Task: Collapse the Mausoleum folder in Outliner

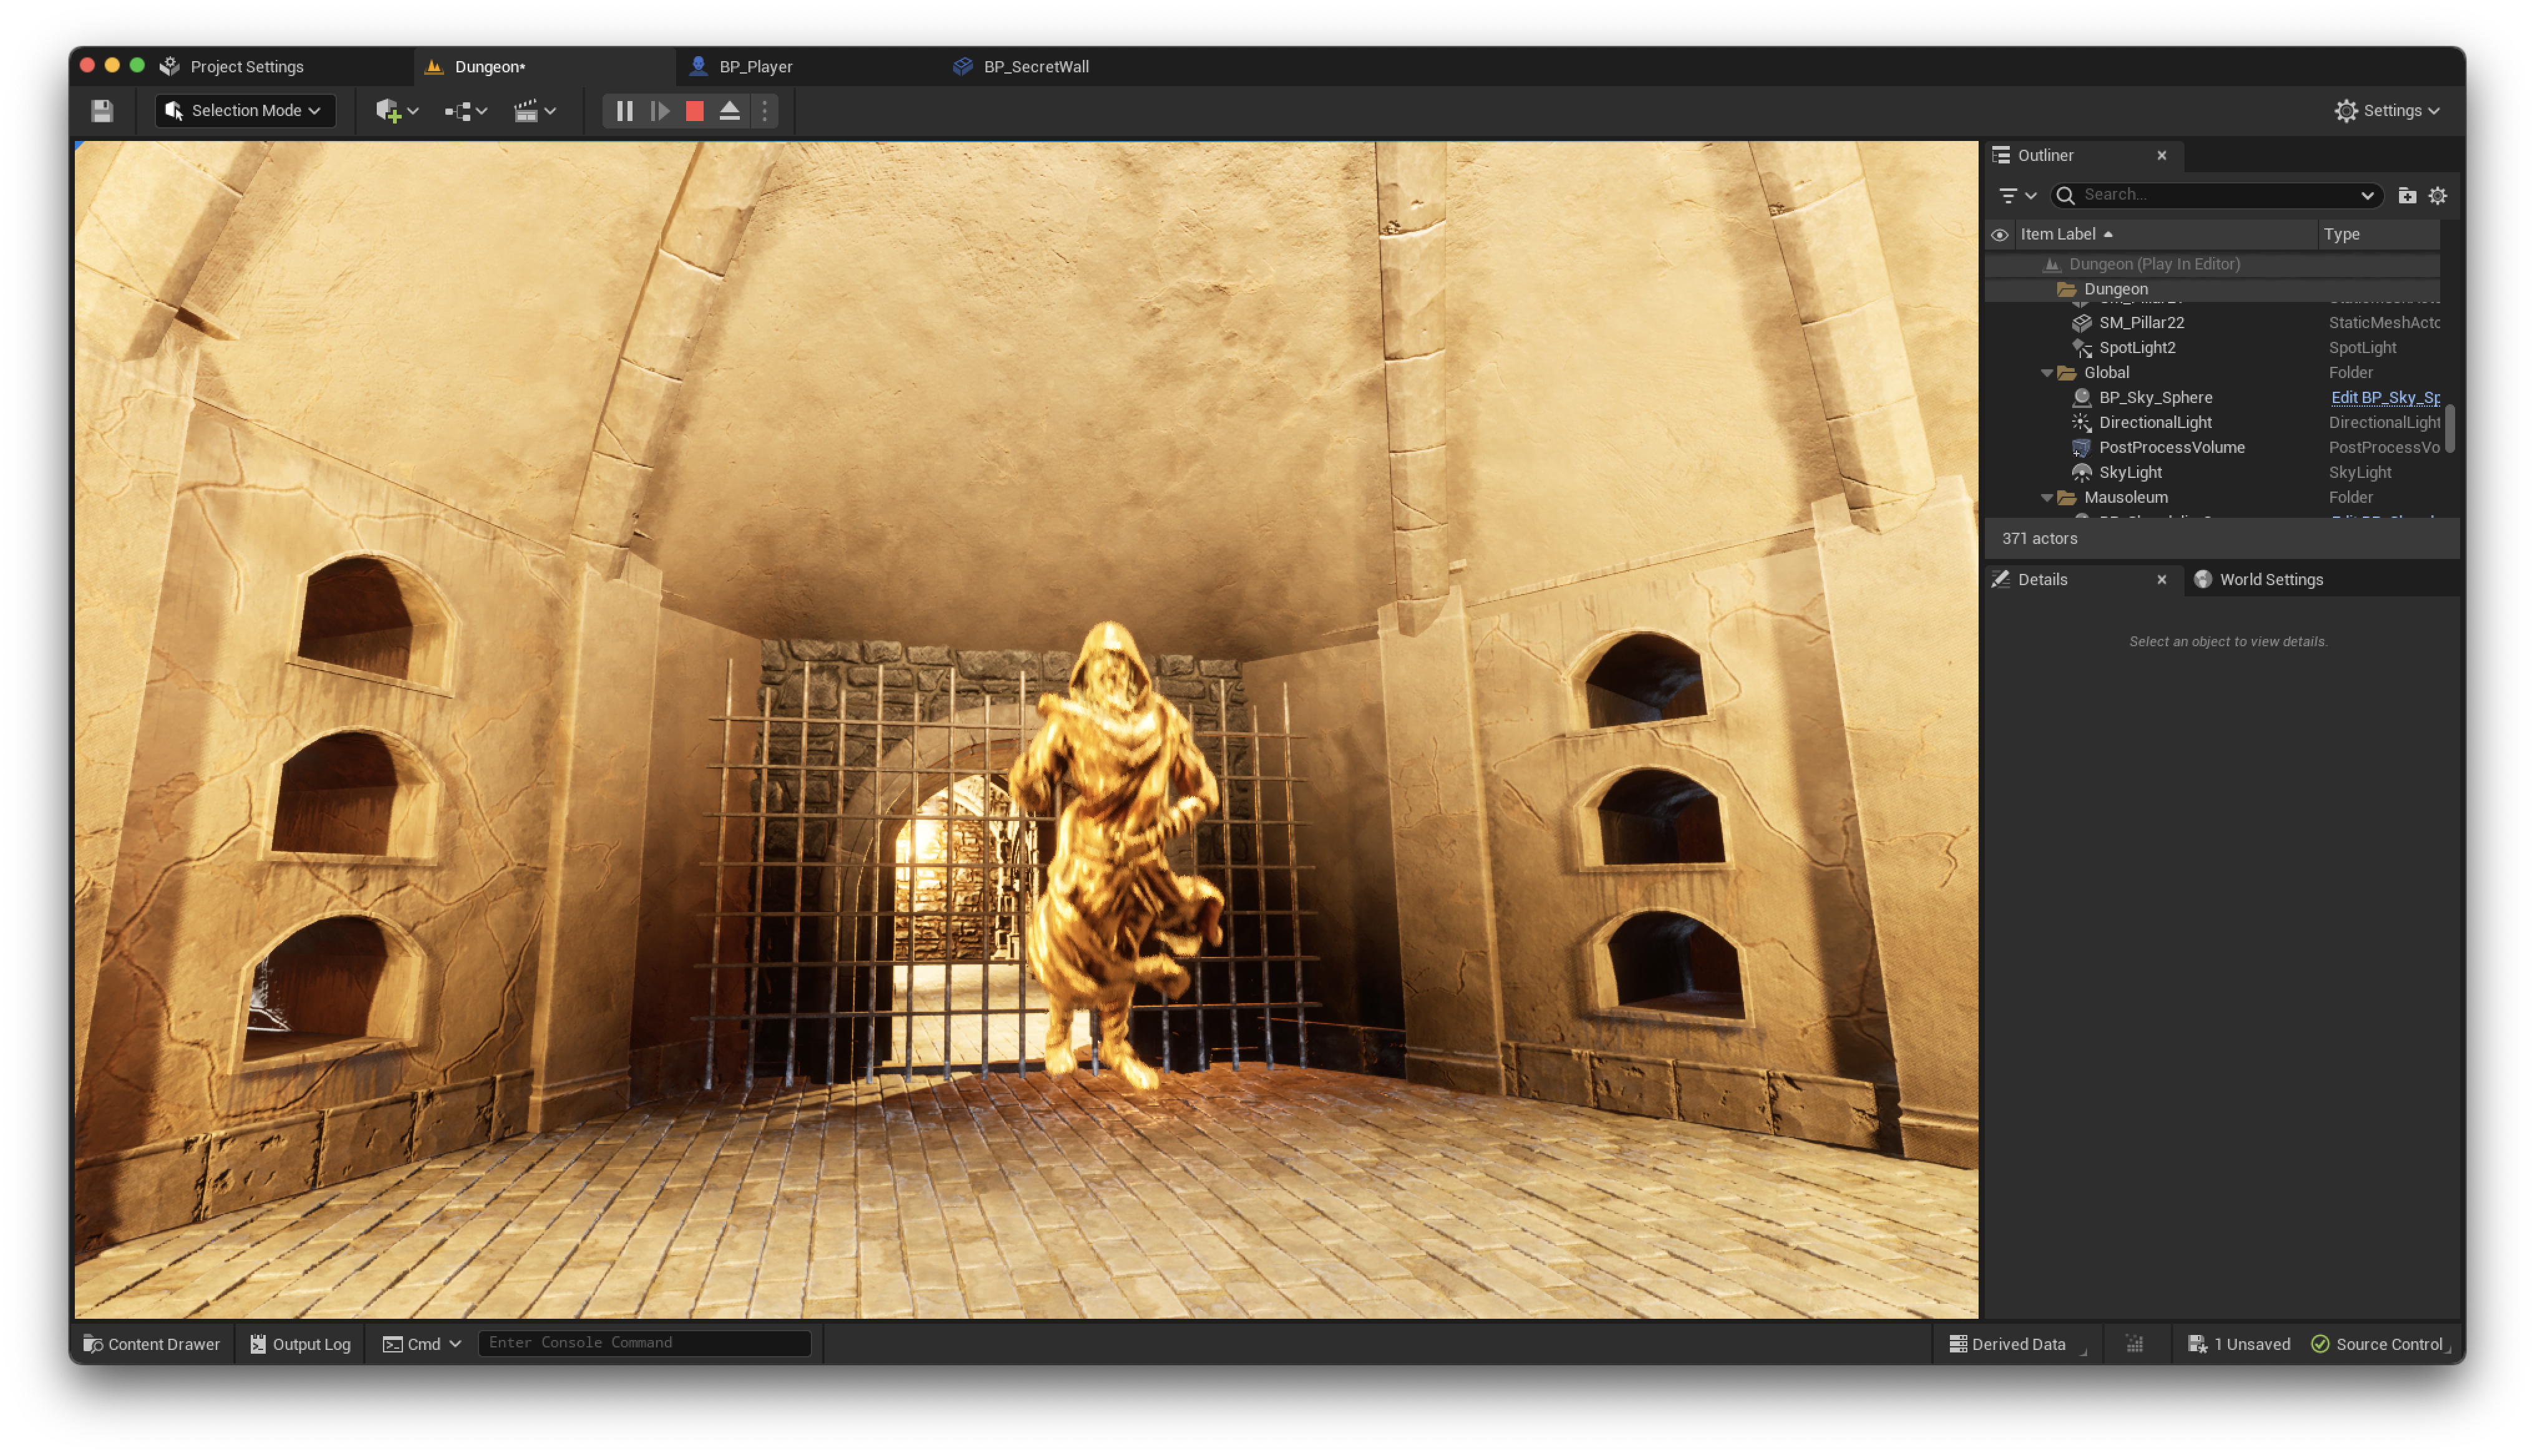Action: pos(2046,498)
